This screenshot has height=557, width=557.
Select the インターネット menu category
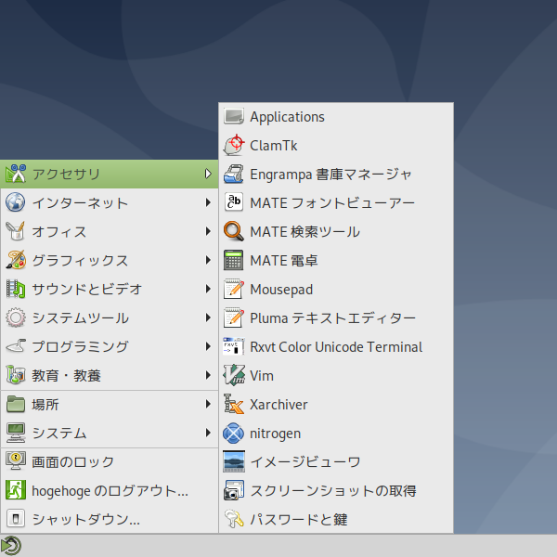pyautogui.click(x=110, y=202)
